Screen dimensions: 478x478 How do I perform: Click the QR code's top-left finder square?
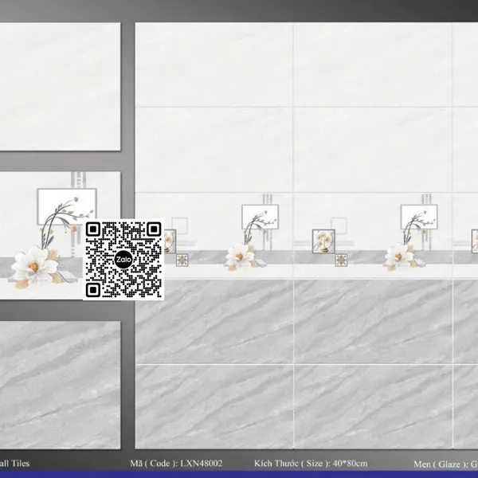[x=94, y=230]
